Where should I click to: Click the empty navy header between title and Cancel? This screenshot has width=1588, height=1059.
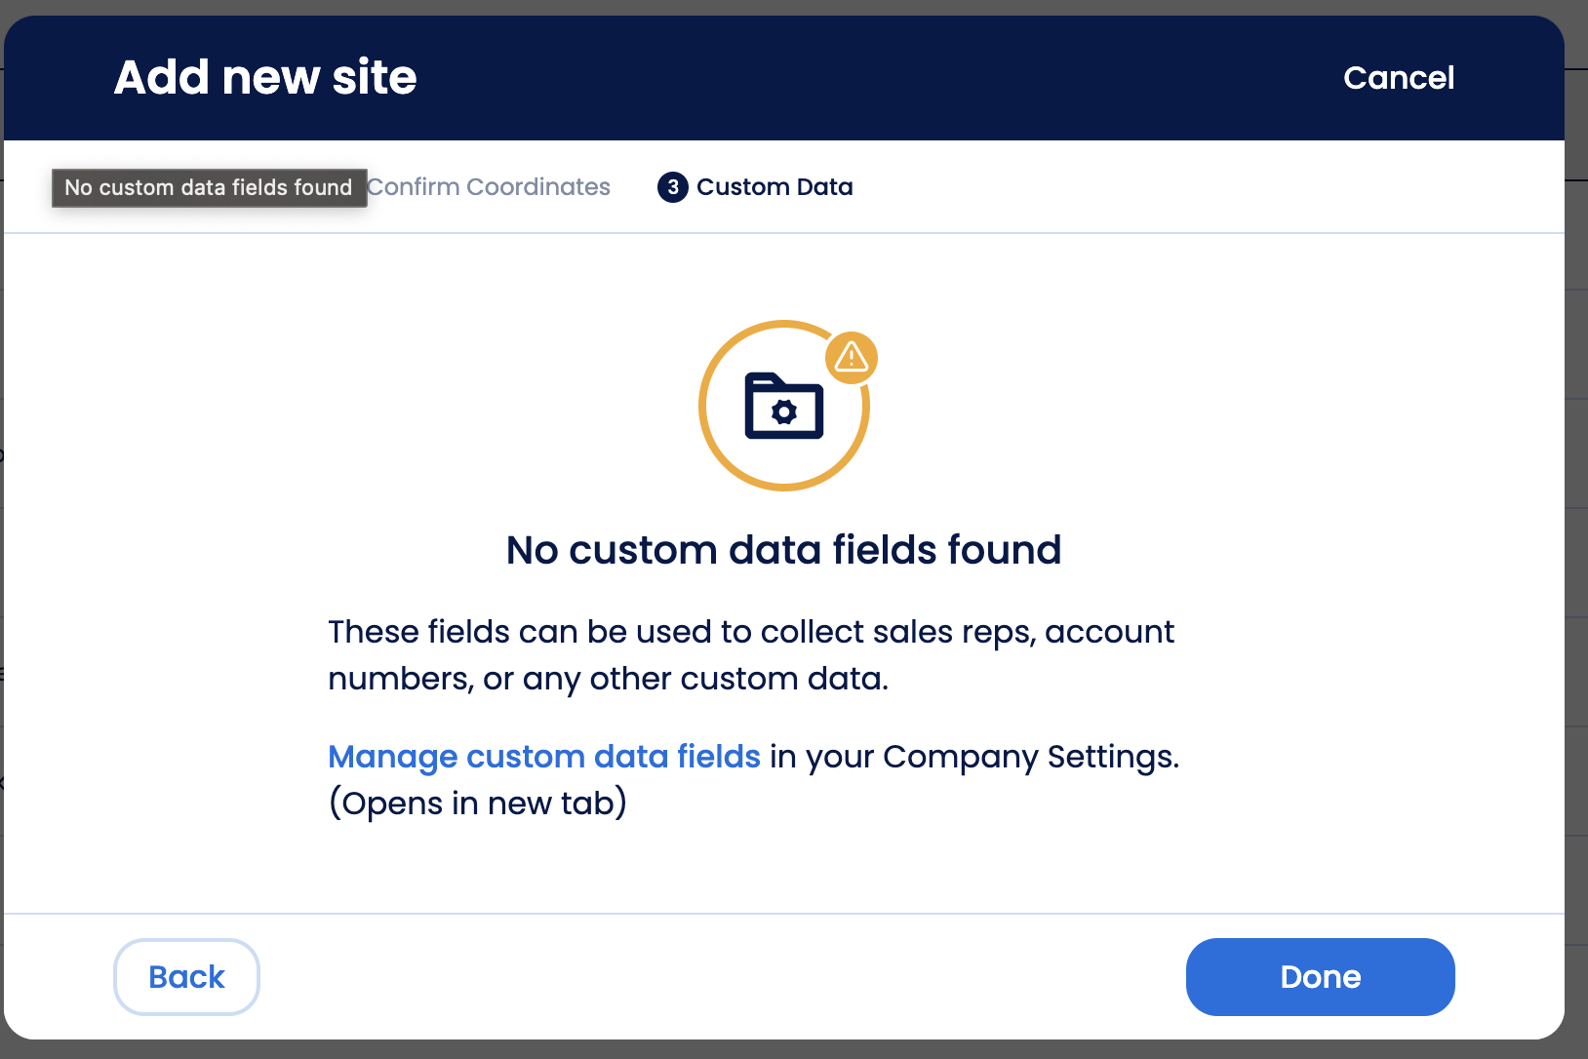point(878,78)
